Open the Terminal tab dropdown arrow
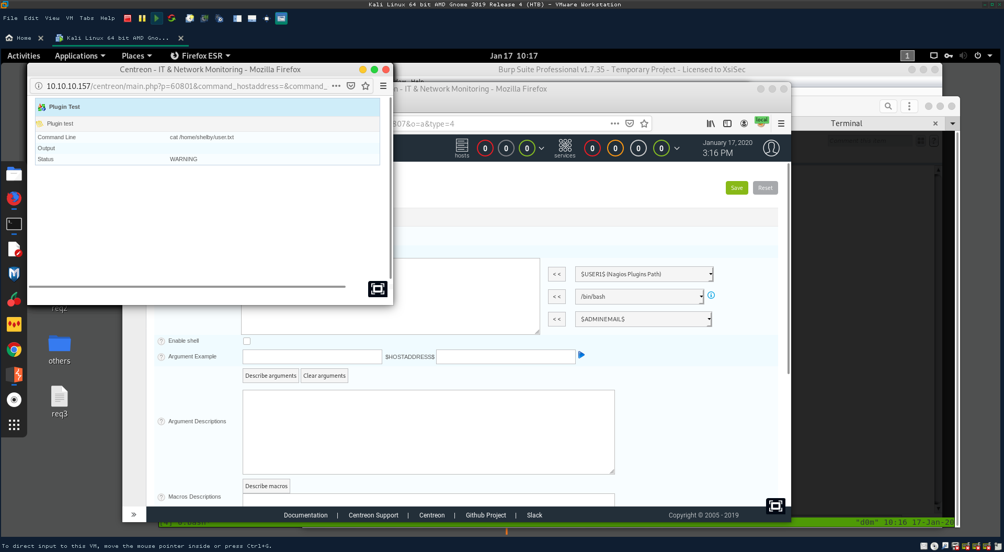Viewport: 1004px width, 552px height. coord(953,123)
